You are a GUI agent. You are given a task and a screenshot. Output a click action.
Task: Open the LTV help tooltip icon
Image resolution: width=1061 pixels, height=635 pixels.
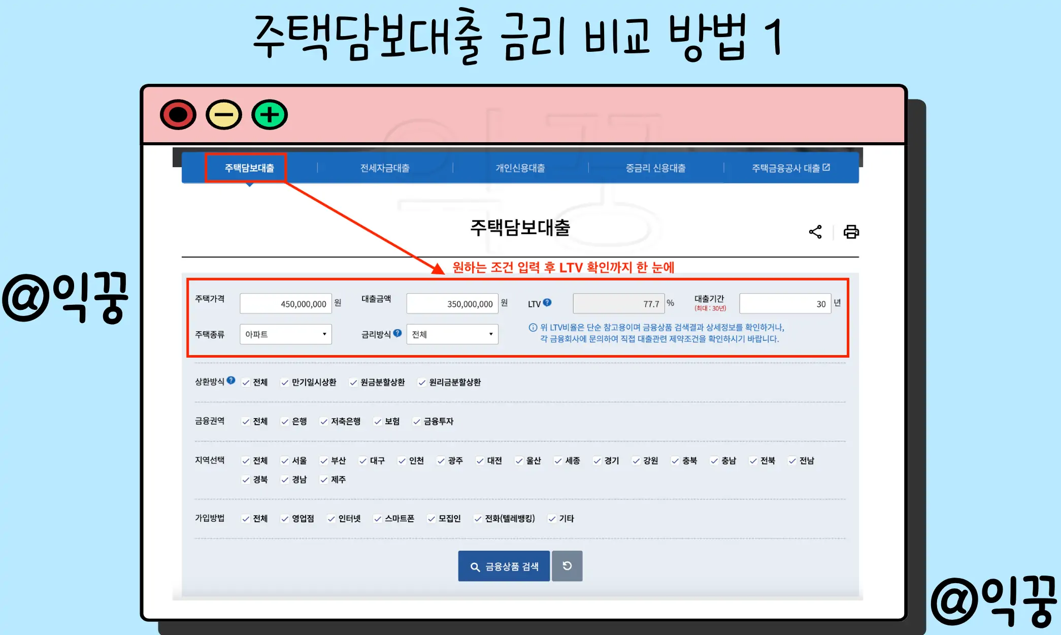coord(547,301)
